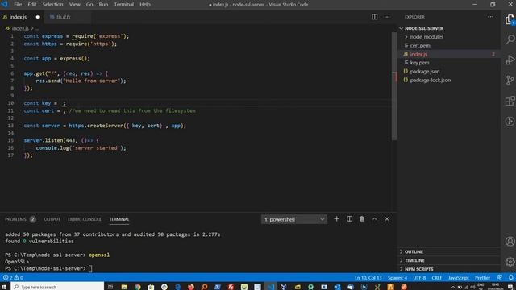The height and width of the screenshot is (290, 516).
Task: Open Edge browser from the taskbar
Action: [177, 287]
